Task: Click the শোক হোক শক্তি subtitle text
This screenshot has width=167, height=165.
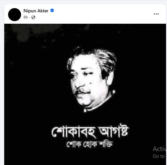Action: click(90, 144)
